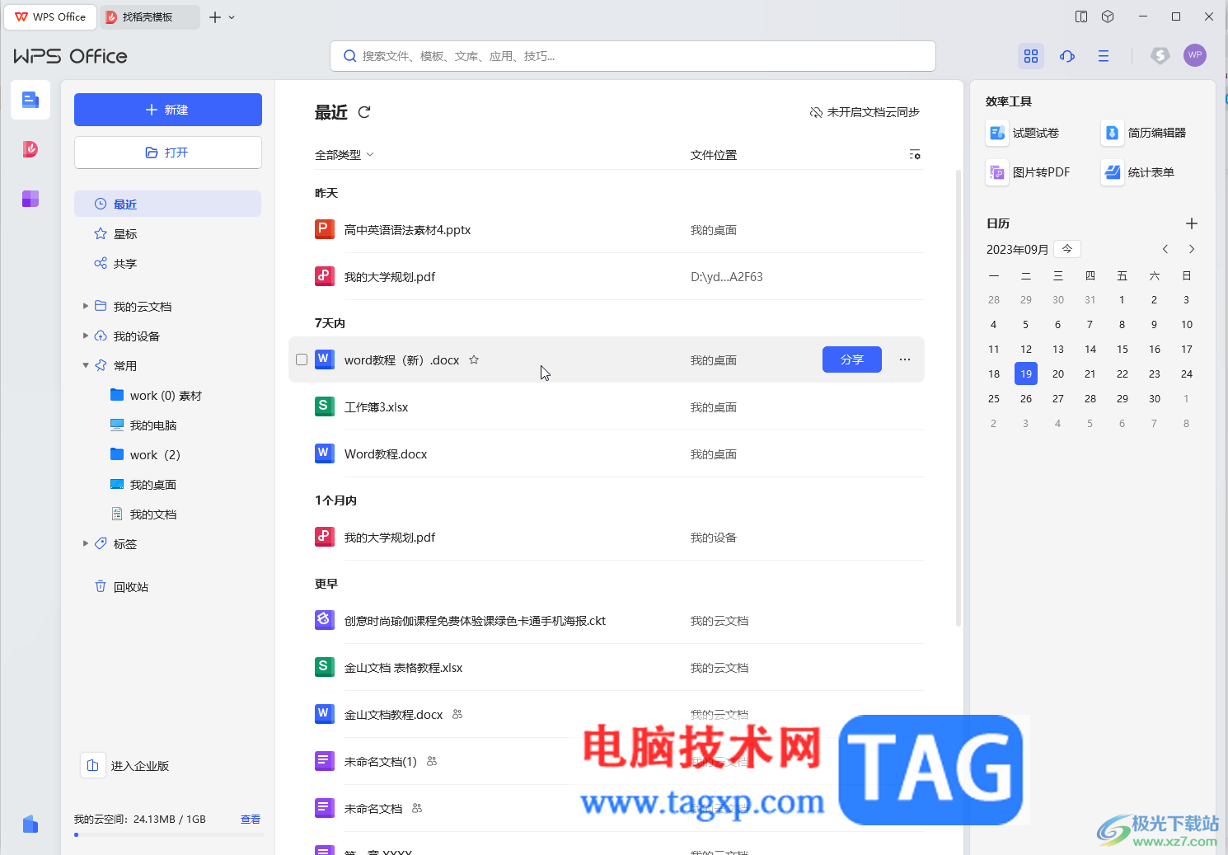Screen dimensions: 1228x855
Task: Expand the 标签 tree node
Action: [86, 543]
